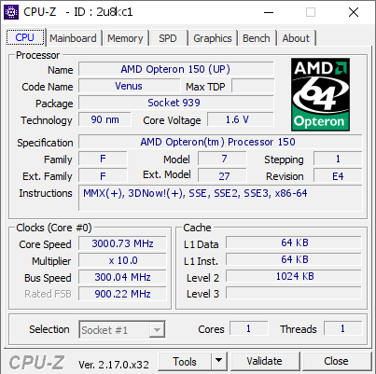The width and height of the screenshot is (376, 374).
Task: Open the Socket #1 selection dropdown
Action: (x=121, y=329)
